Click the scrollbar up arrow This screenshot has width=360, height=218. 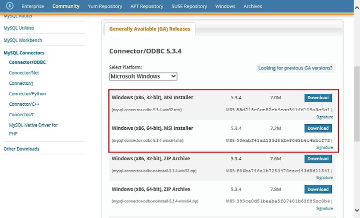click(x=357, y=8)
